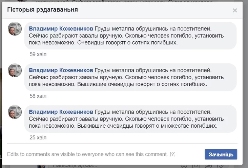Open the author name in the second comment
Image resolution: width=248 pixels, height=168 pixels.
(x=61, y=70)
